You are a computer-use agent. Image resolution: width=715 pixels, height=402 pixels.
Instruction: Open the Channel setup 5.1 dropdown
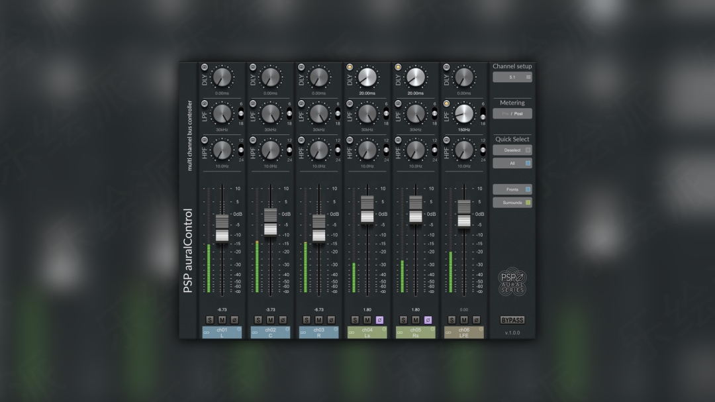[512, 77]
